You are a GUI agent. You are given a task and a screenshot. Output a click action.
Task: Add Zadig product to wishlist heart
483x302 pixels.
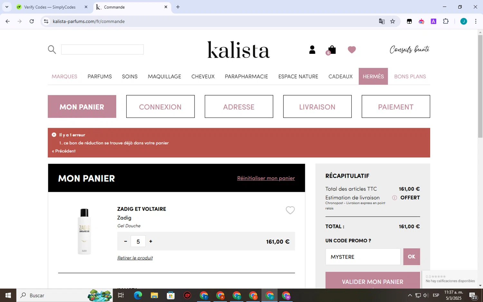click(x=290, y=210)
